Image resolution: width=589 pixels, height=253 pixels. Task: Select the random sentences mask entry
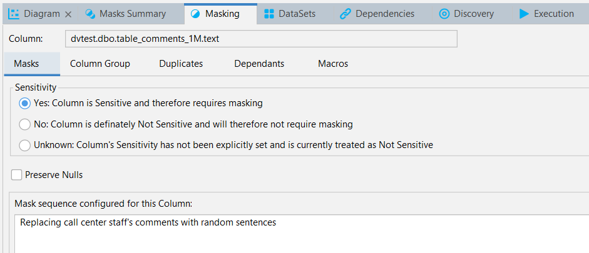148,222
